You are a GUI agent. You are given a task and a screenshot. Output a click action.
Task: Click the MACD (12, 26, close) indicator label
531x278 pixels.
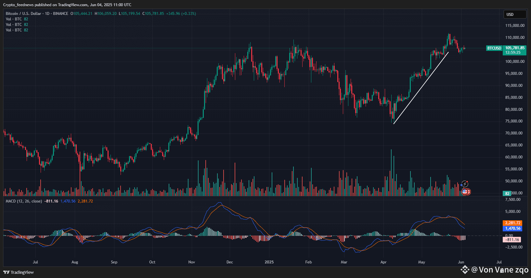pyautogui.click(x=24, y=201)
